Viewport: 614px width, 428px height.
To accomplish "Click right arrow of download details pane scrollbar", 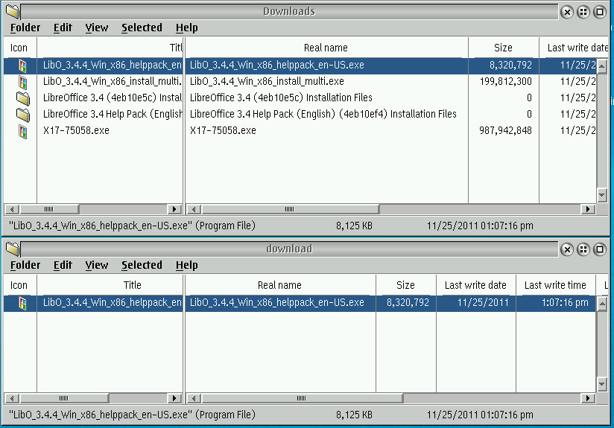I will pos(588,398).
